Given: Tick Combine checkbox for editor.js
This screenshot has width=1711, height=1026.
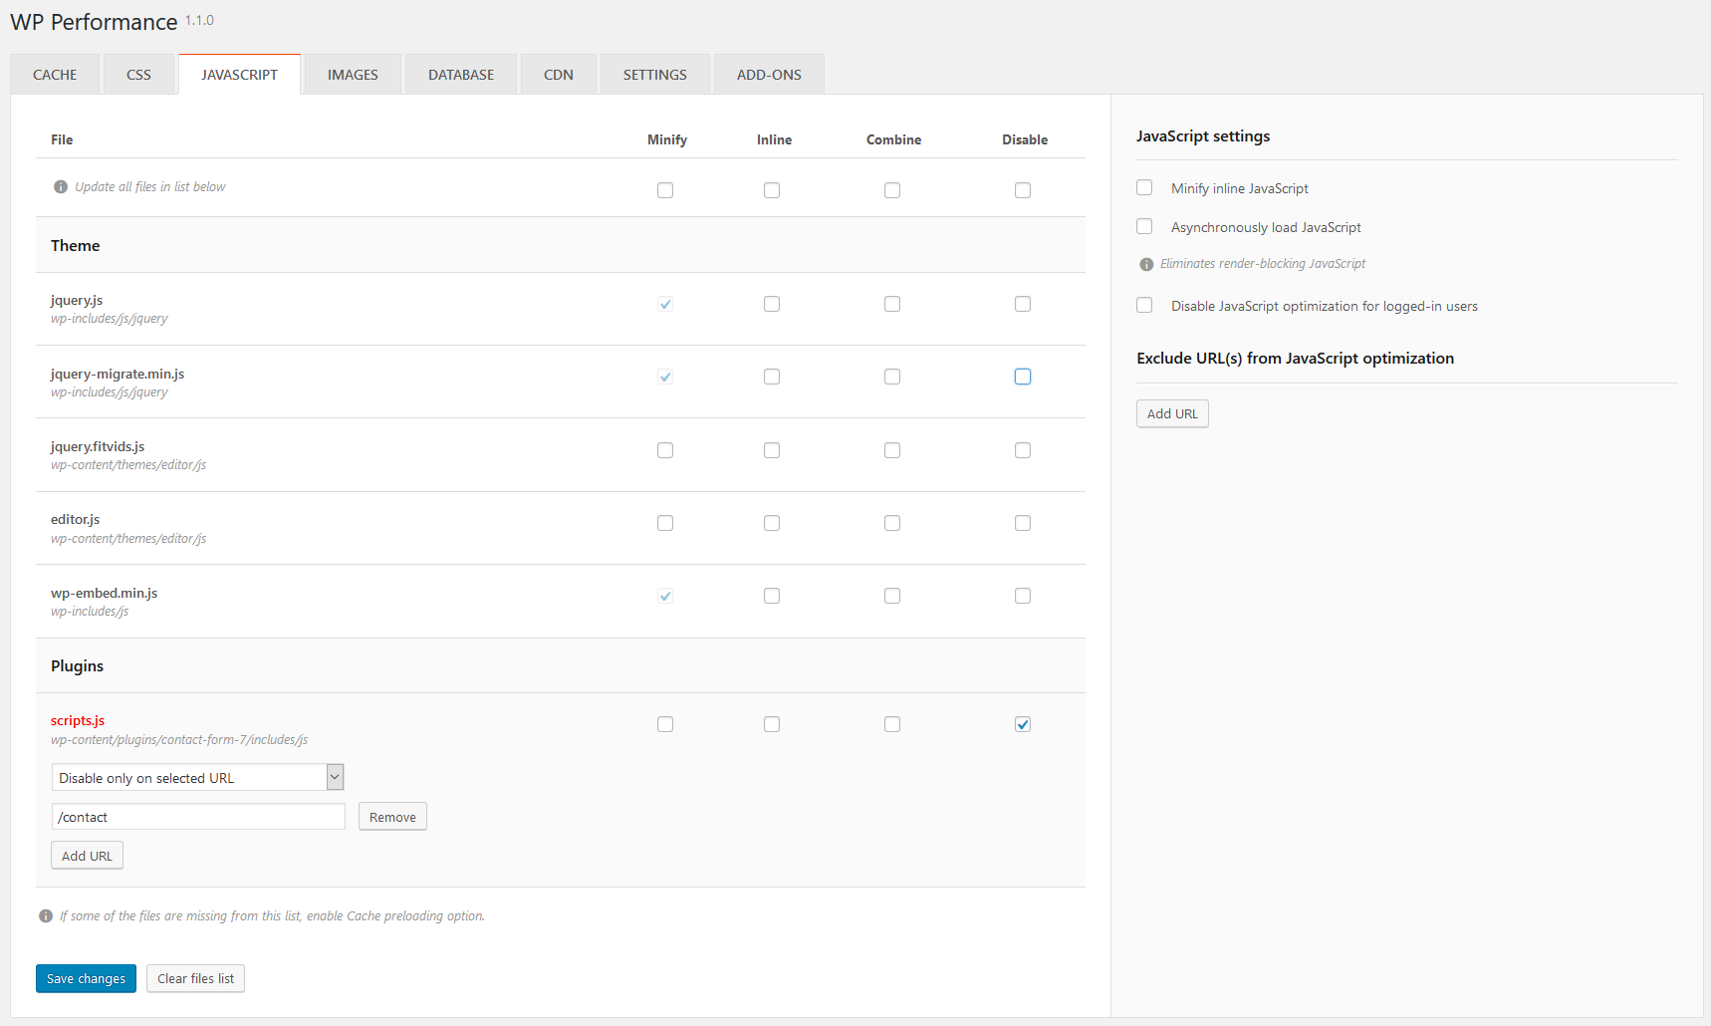Looking at the screenshot, I should click(x=892, y=523).
